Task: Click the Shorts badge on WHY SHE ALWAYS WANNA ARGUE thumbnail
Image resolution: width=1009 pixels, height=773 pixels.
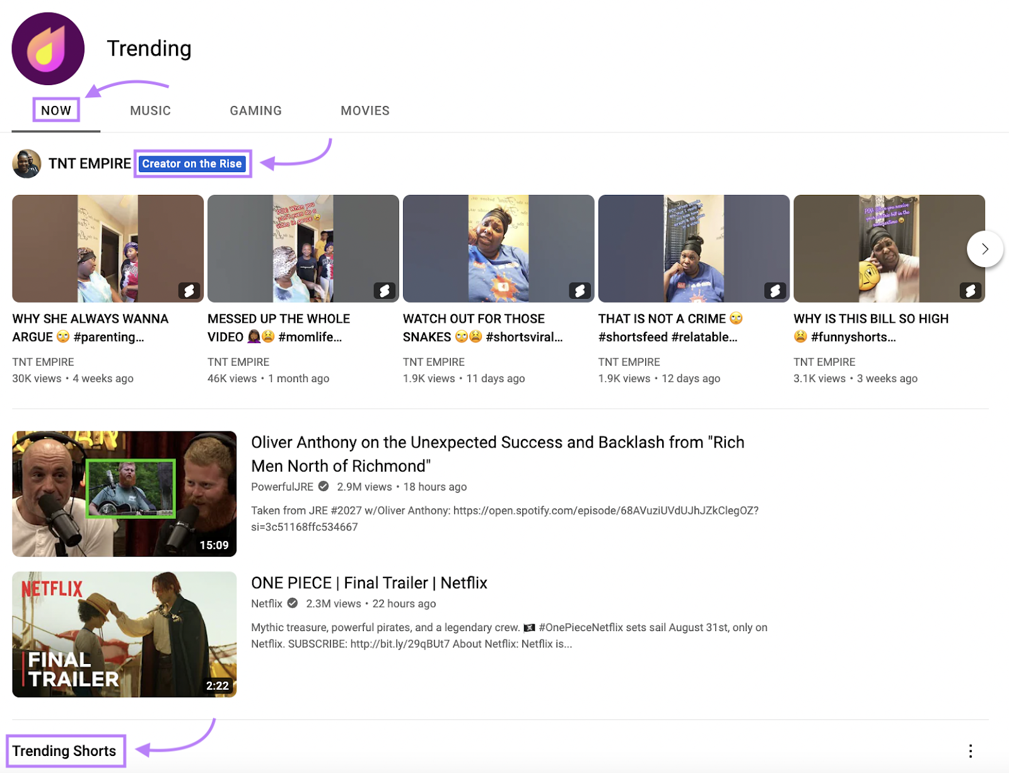Action: point(189,290)
